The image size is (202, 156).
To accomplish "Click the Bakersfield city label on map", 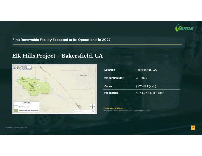I will (85, 75).
